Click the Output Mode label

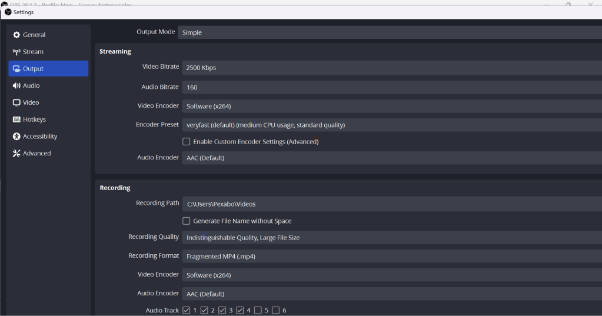[x=155, y=32]
